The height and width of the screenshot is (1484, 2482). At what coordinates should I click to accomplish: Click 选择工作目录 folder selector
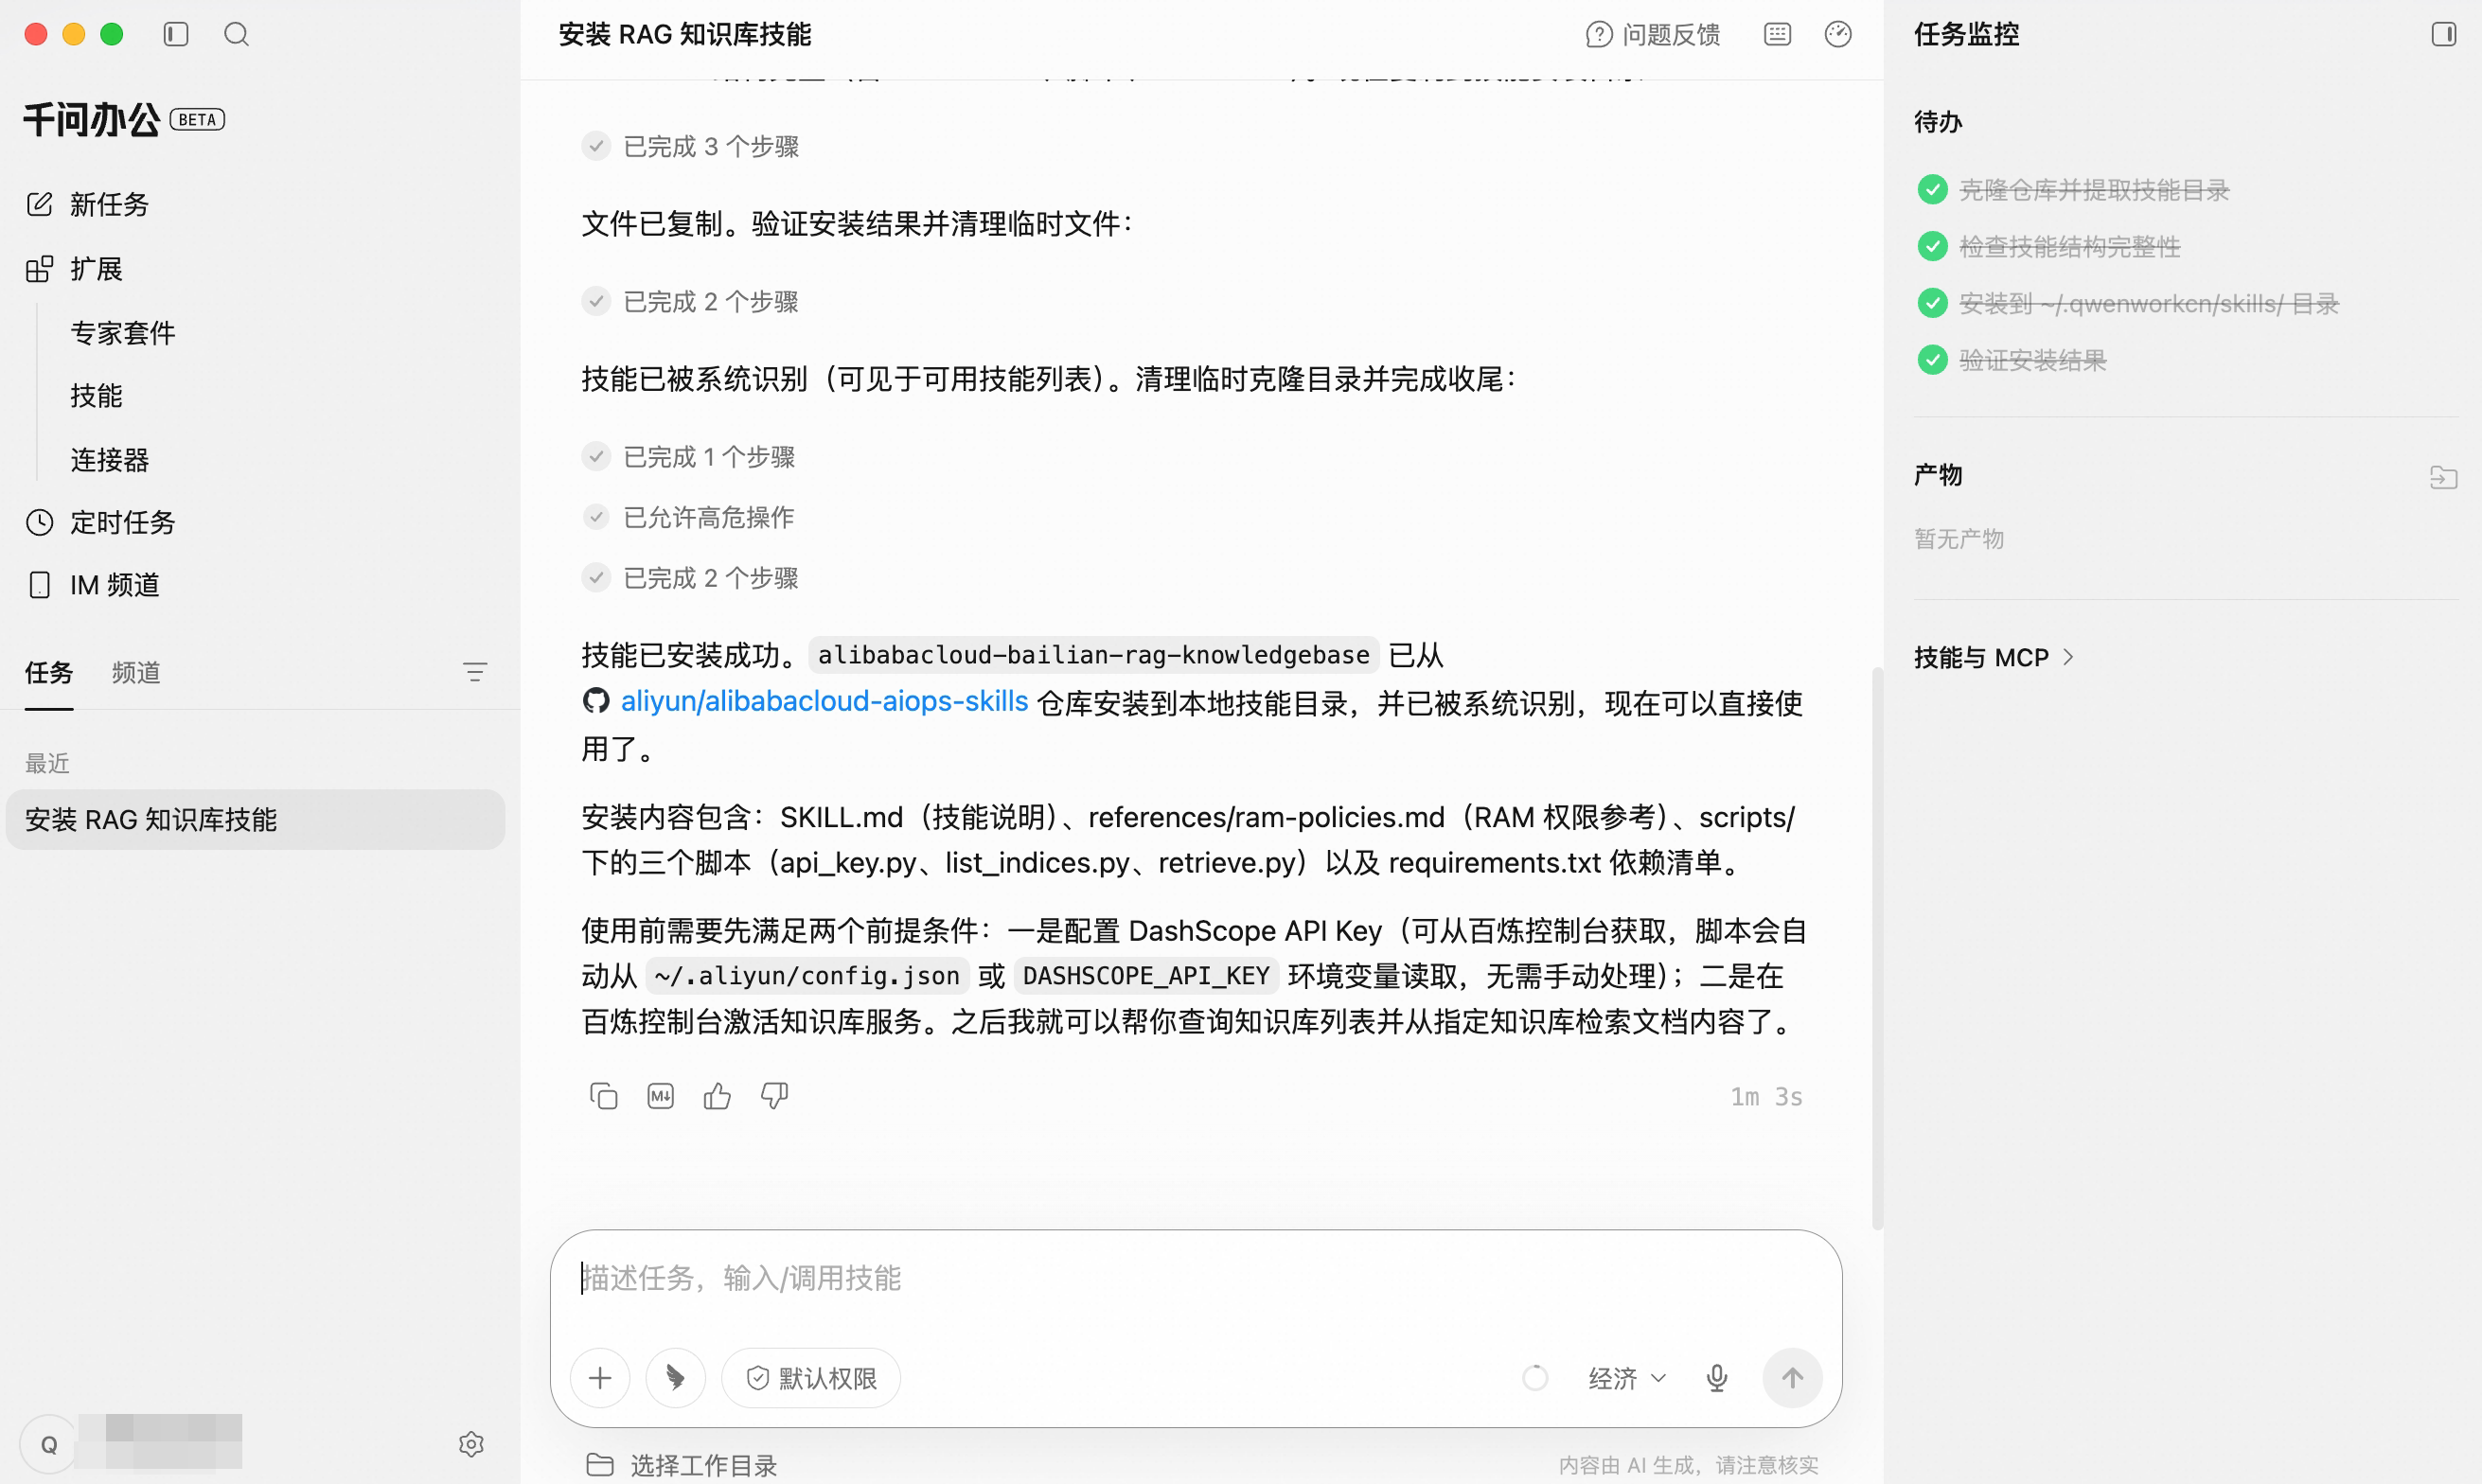coord(682,1465)
